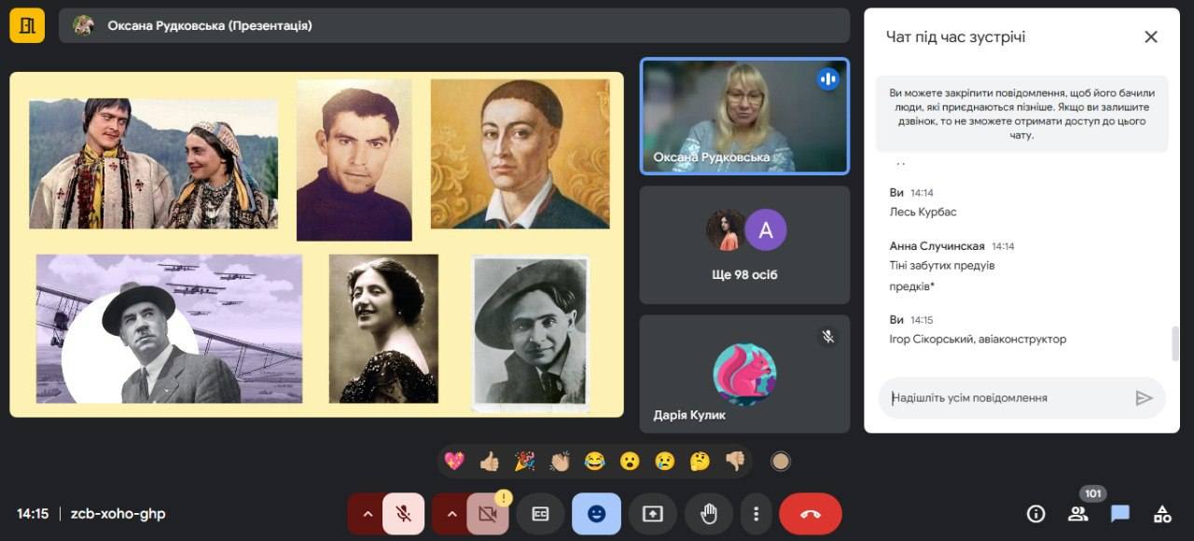This screenshot has height=541, width=1194.
Task: Expand video settings arrow beside camera
Action: [x=451, y=514]
